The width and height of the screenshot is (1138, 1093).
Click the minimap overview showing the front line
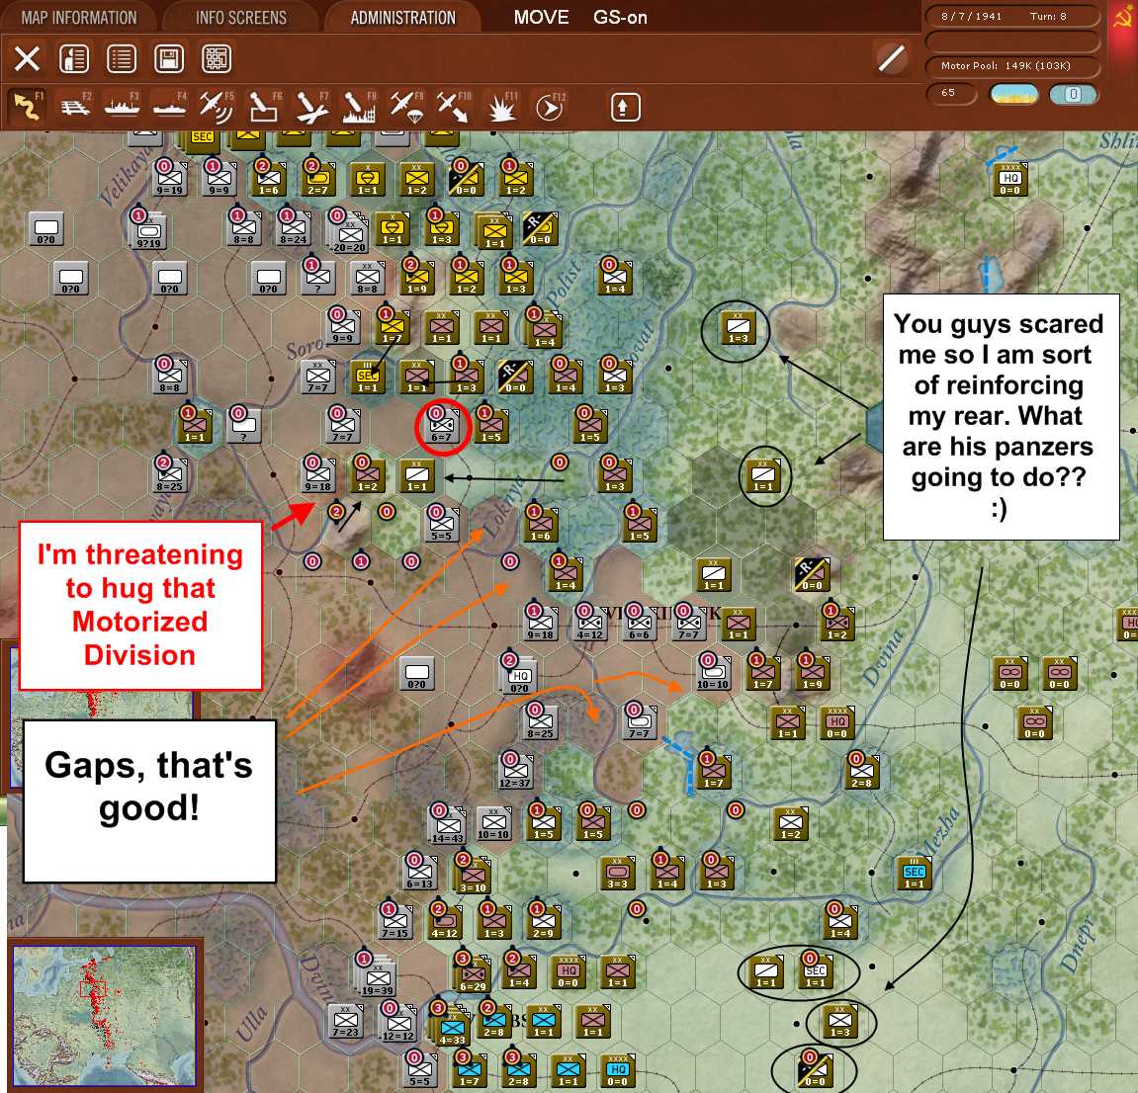[x=105, y=1013]
